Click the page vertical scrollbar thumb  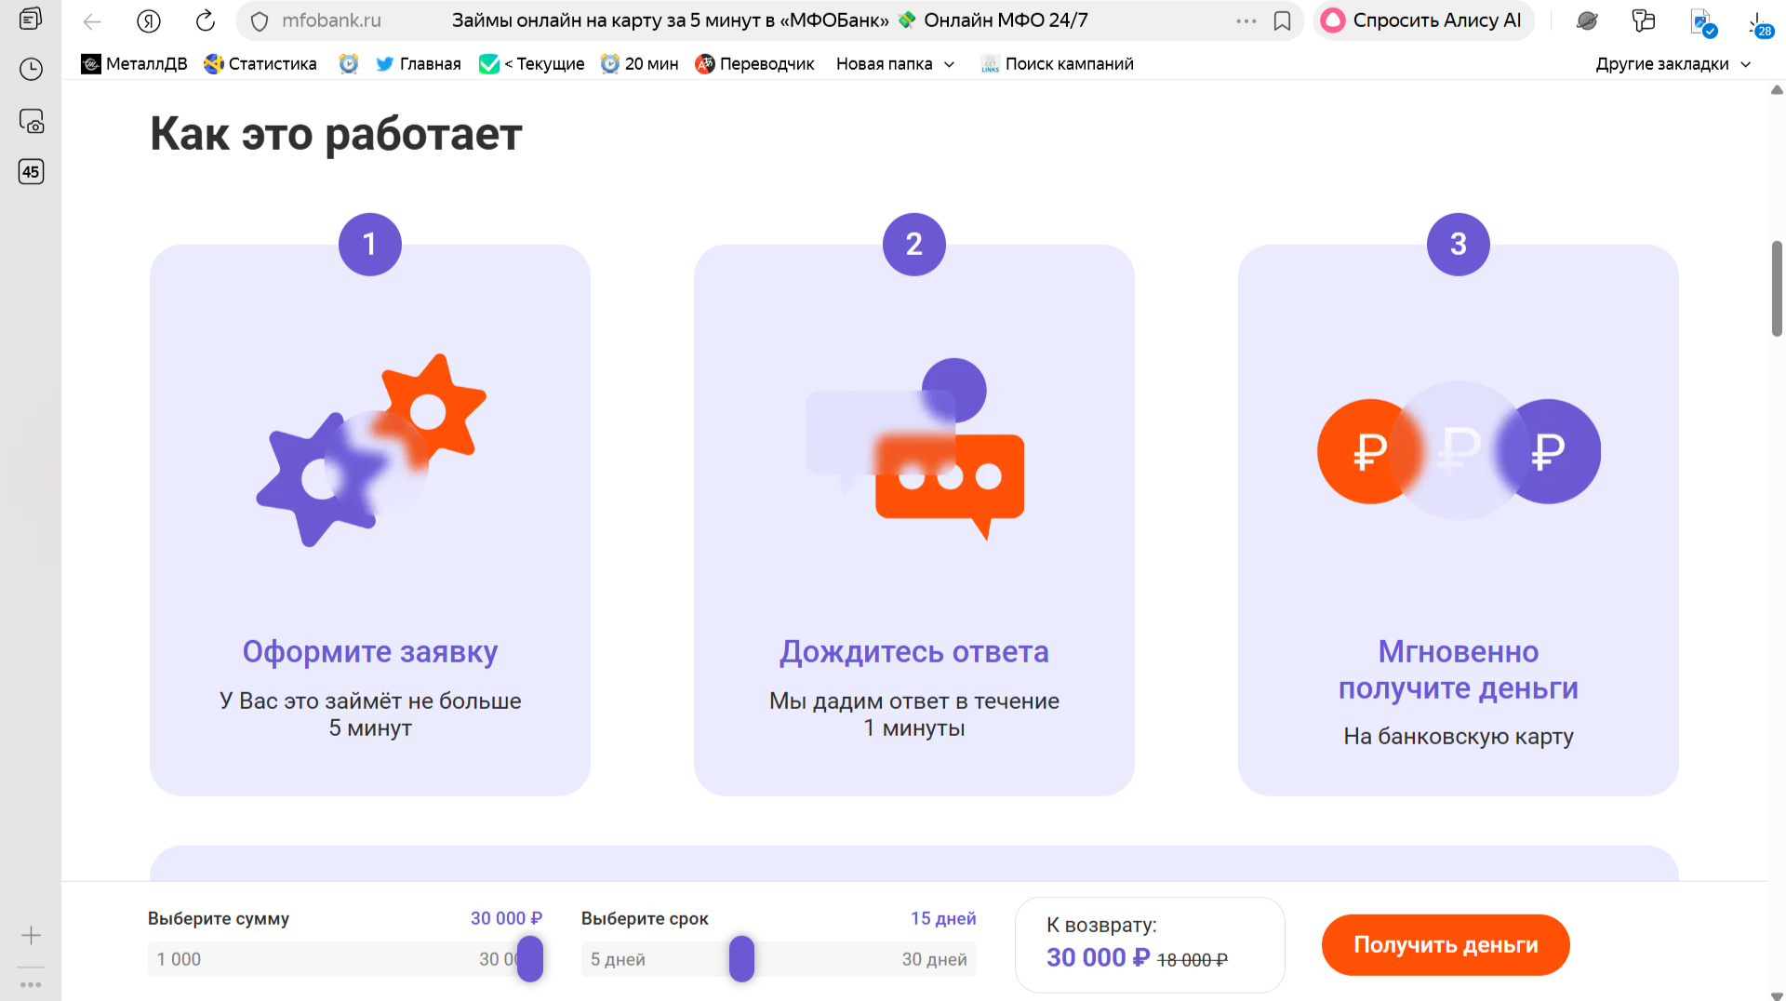[1777, 288]
